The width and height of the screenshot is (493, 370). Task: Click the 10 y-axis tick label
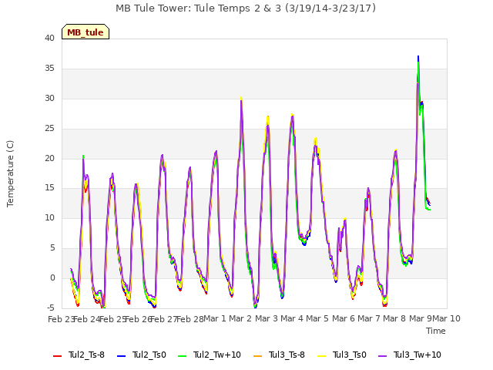[49, 217]
